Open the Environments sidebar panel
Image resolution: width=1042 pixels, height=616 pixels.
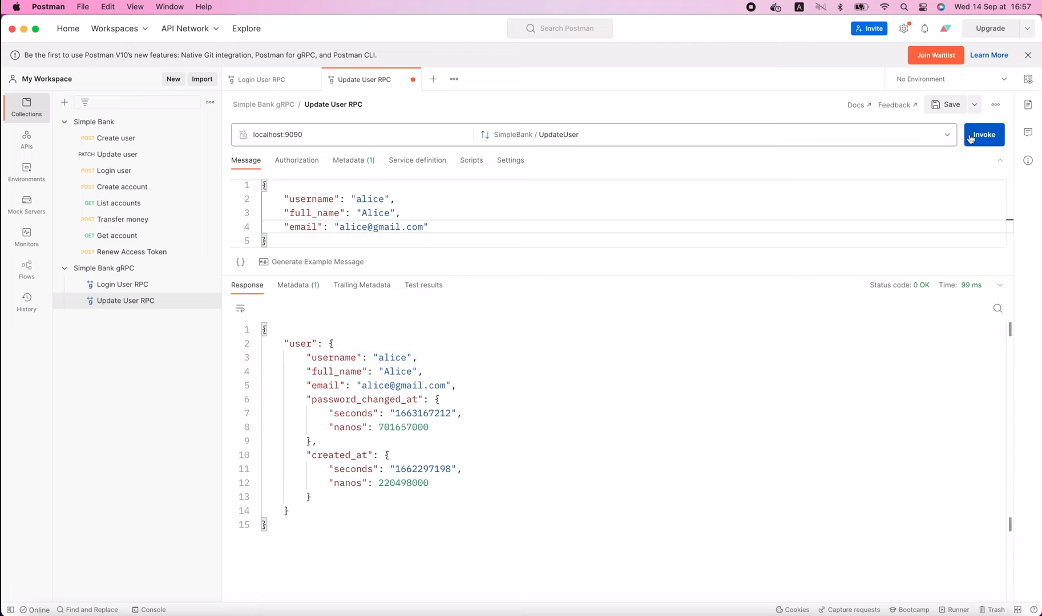pyautogui.click(x=26, y=172)
